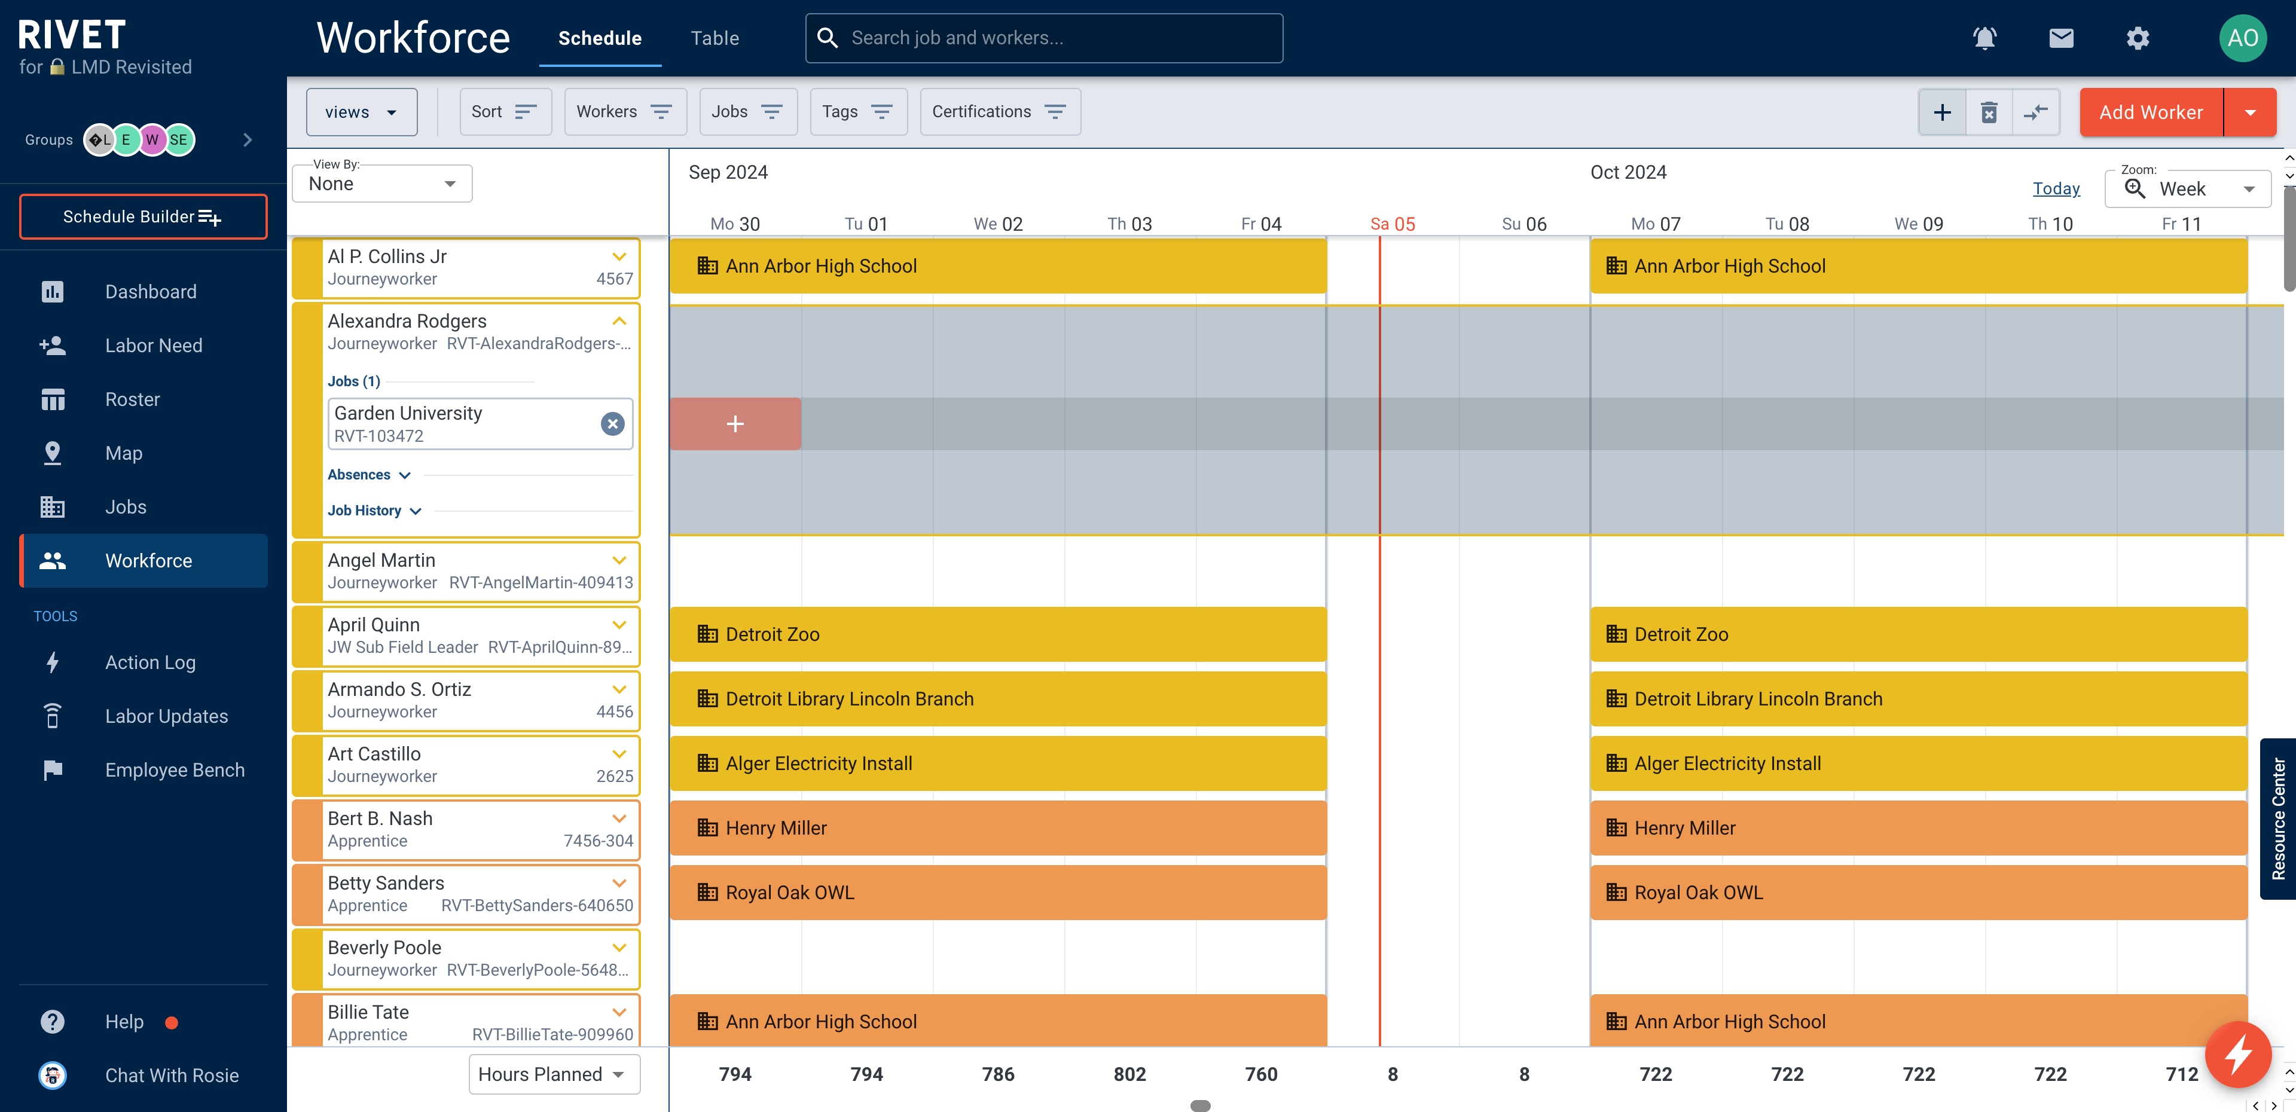Open the Jobs filter
This screenshot has height=1112, width=2296.
[x=748, y=112]
